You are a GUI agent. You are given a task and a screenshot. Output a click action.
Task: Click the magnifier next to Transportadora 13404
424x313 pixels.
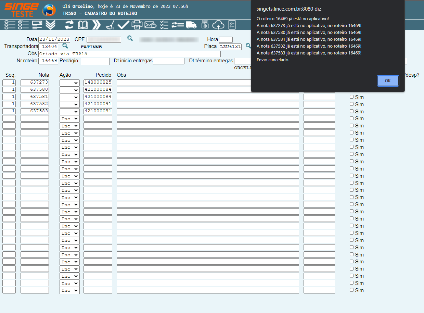click(65, 46)
